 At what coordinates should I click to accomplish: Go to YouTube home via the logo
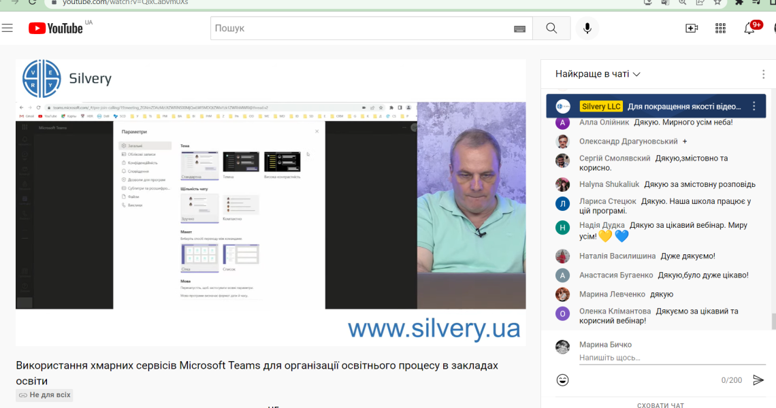[x=55, y=28]
